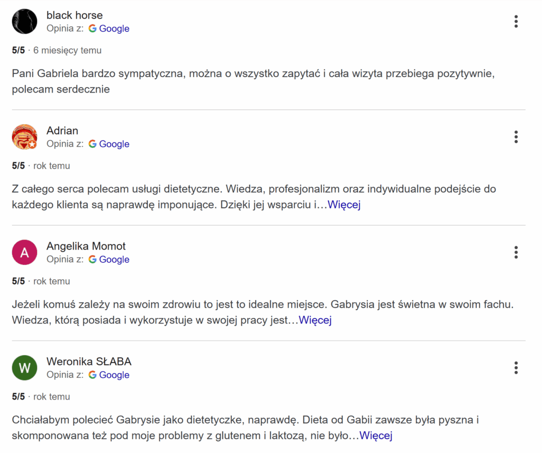Open three-dot menu for Weronika SŁABA's review
Viewport: 542px width, 453px height.
(516, 368)
